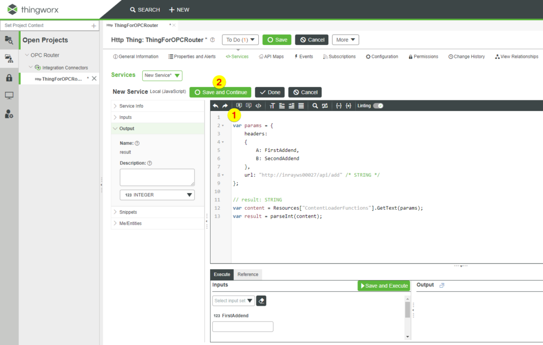
Task: Undo the last code change
Action: point(215,106)
